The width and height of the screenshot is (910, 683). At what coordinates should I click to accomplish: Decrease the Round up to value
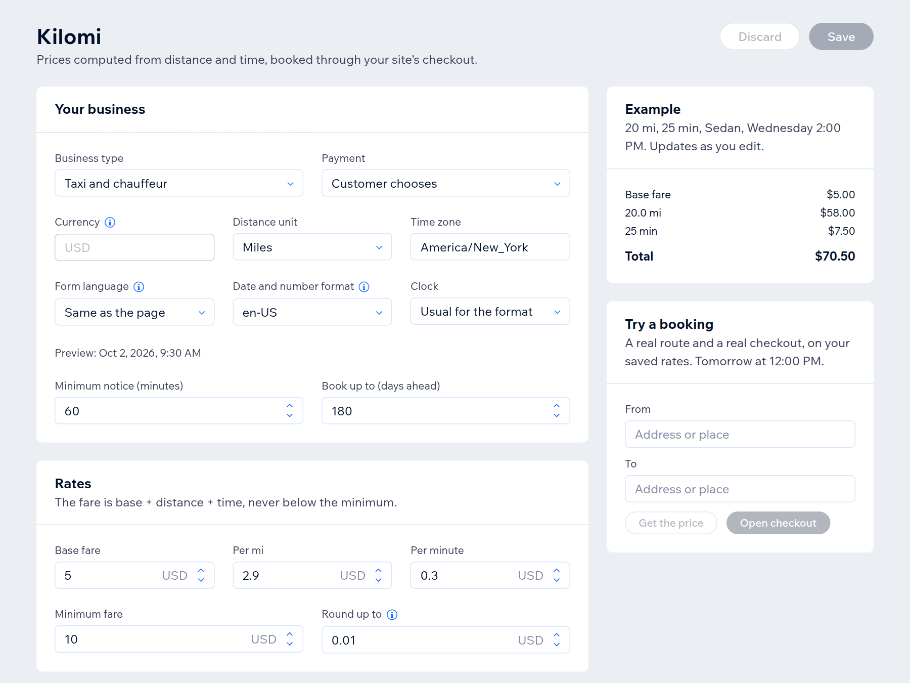557,645
